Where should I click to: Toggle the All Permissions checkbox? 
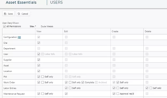[4, 26]
